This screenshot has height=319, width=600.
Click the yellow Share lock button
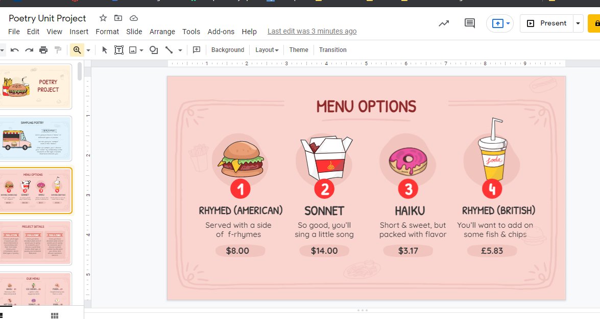tap(594, 23)
